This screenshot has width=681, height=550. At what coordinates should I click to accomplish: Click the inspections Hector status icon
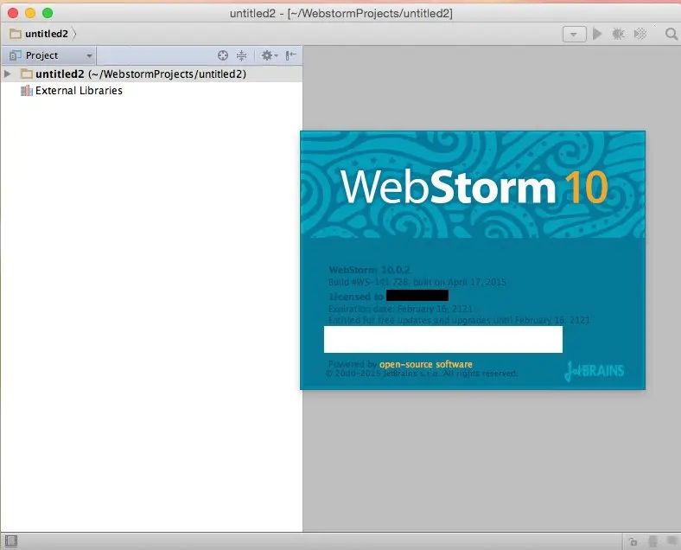(652, 541)
